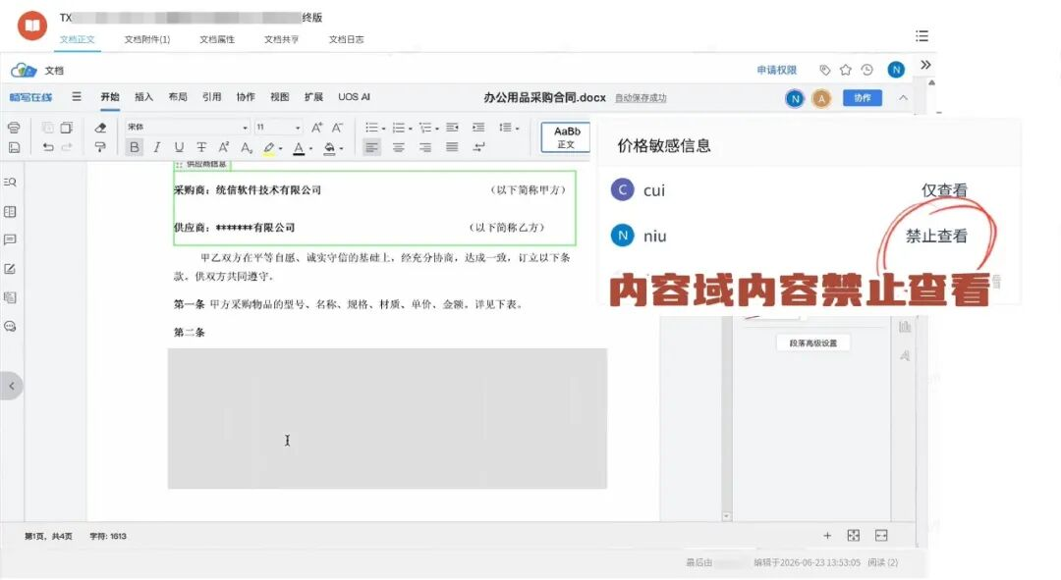Click increase indent icon
This screenshot has height=580, width=1061.
click(x=478, y=127)
